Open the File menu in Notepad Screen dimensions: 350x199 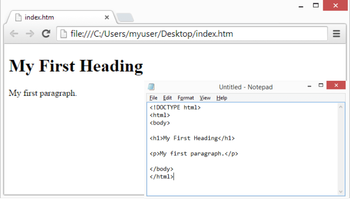point(153,98)
